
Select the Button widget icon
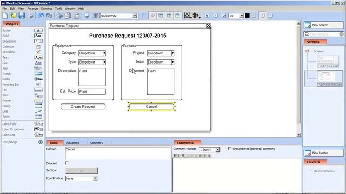point(38,30)
